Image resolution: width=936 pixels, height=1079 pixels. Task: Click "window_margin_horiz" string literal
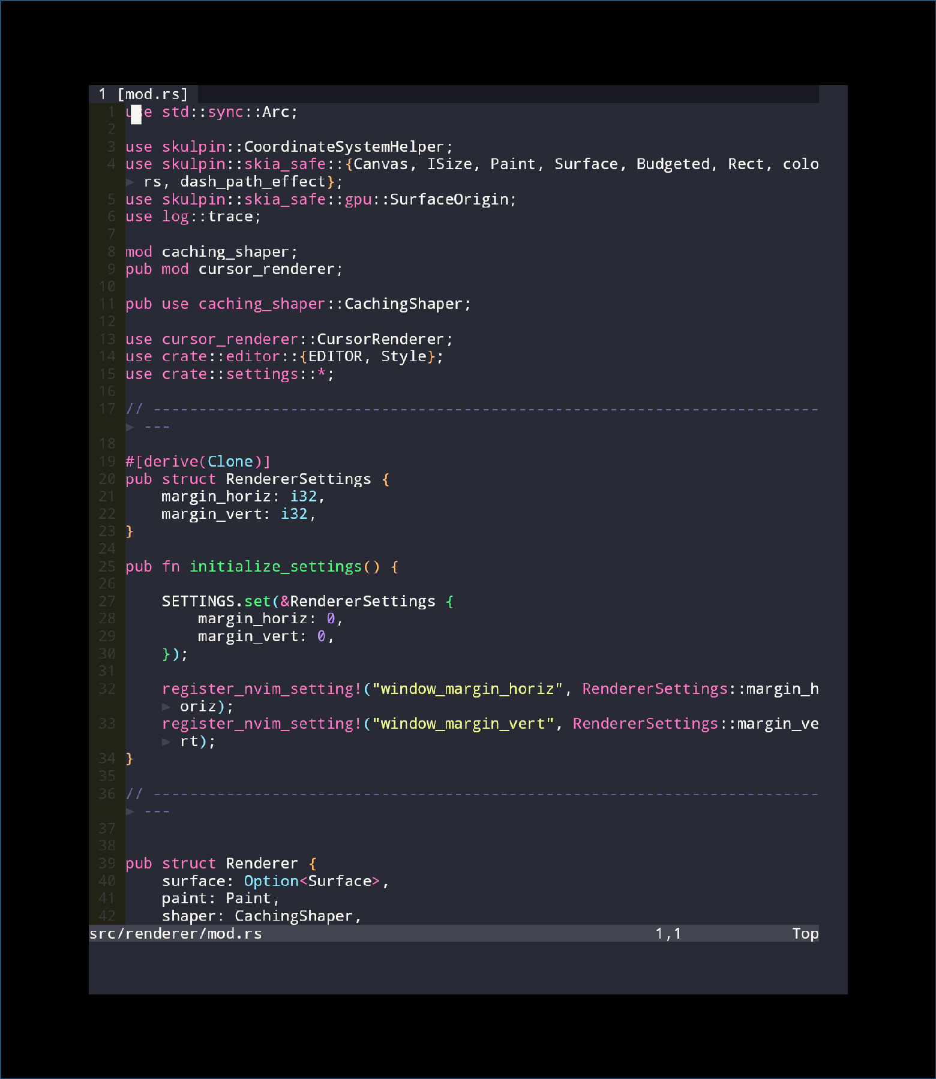point(467,689)
